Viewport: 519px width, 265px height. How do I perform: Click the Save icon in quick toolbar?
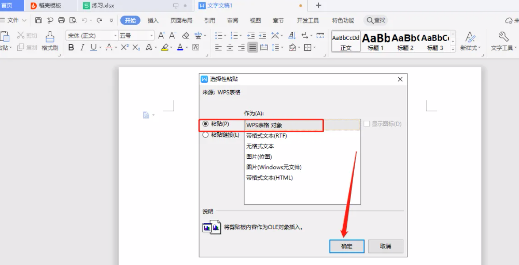[38, 21]
